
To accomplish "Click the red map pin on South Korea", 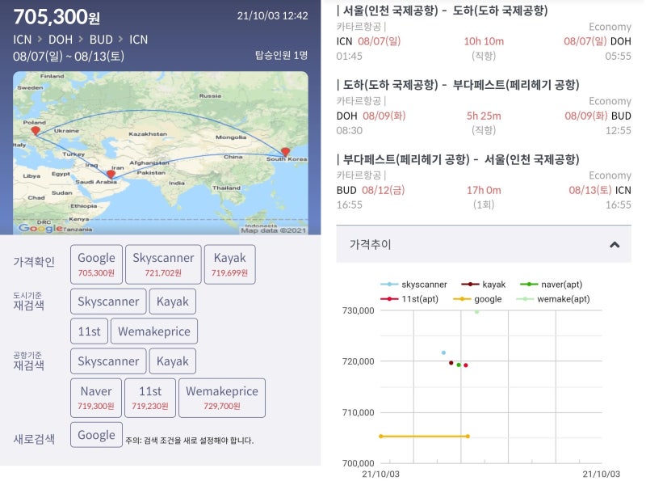I will pyautogui.click(x=284, y=150).
